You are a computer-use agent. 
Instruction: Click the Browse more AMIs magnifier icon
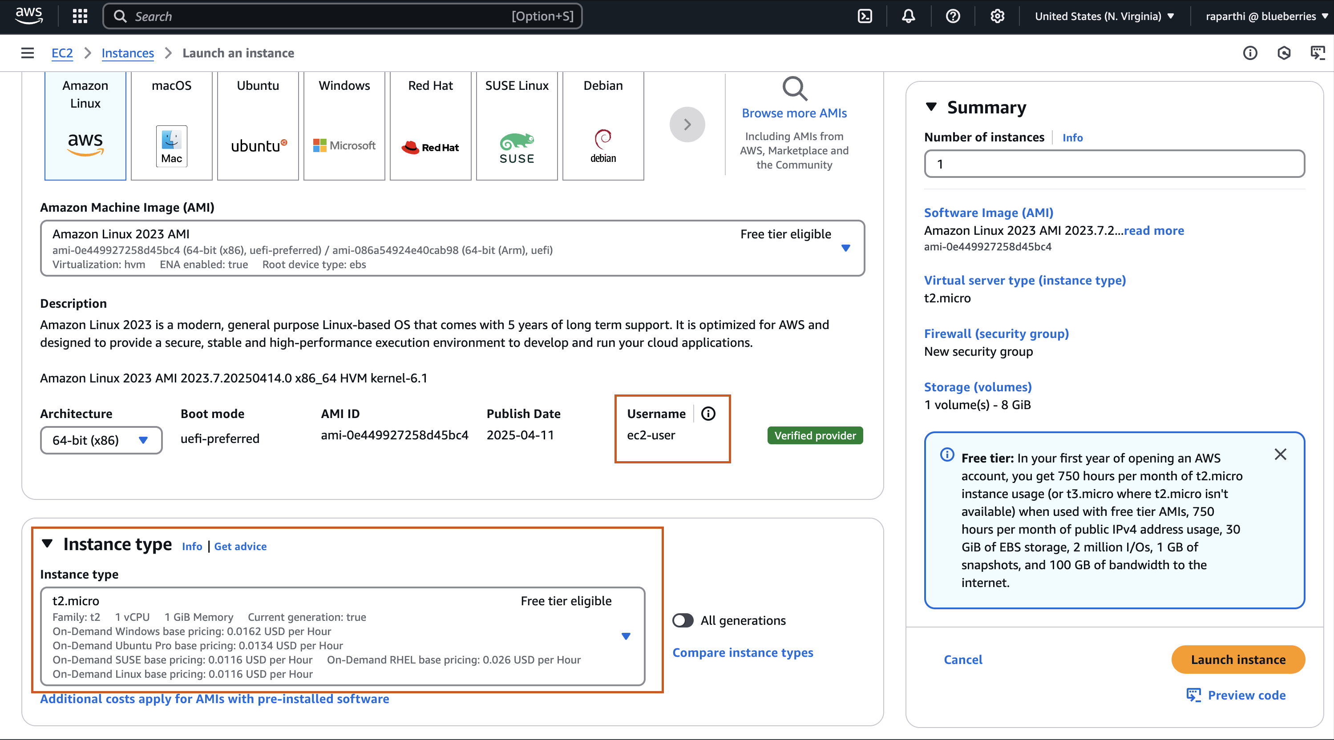click(794, 88)
